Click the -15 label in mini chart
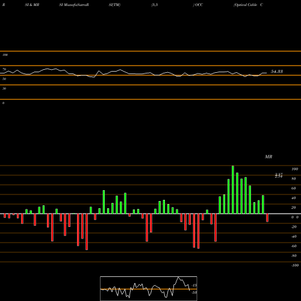Viewport: 301px width, 301px height. (x=194, y=285)
